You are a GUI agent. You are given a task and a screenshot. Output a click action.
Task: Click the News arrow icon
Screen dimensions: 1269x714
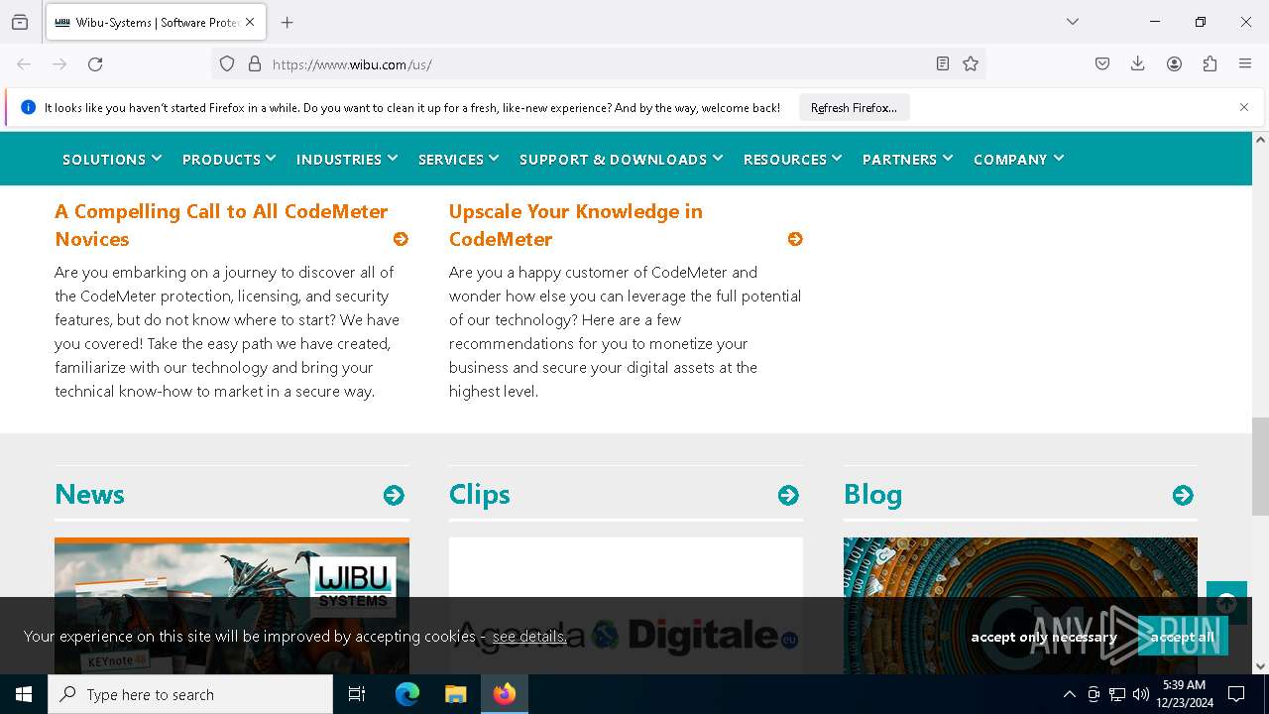pos(394,495)
